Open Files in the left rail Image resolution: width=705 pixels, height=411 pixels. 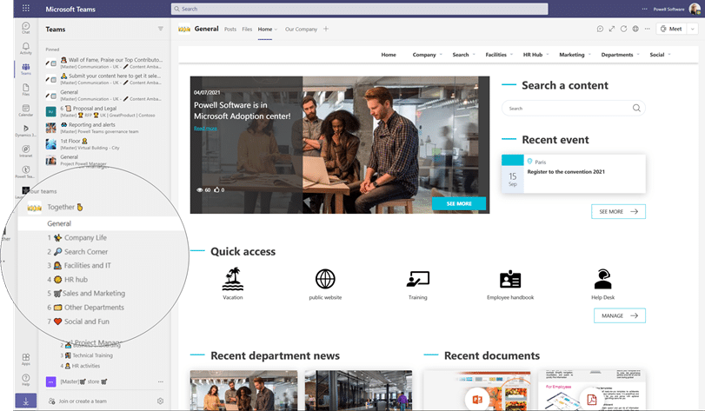(x=25, y=89)
